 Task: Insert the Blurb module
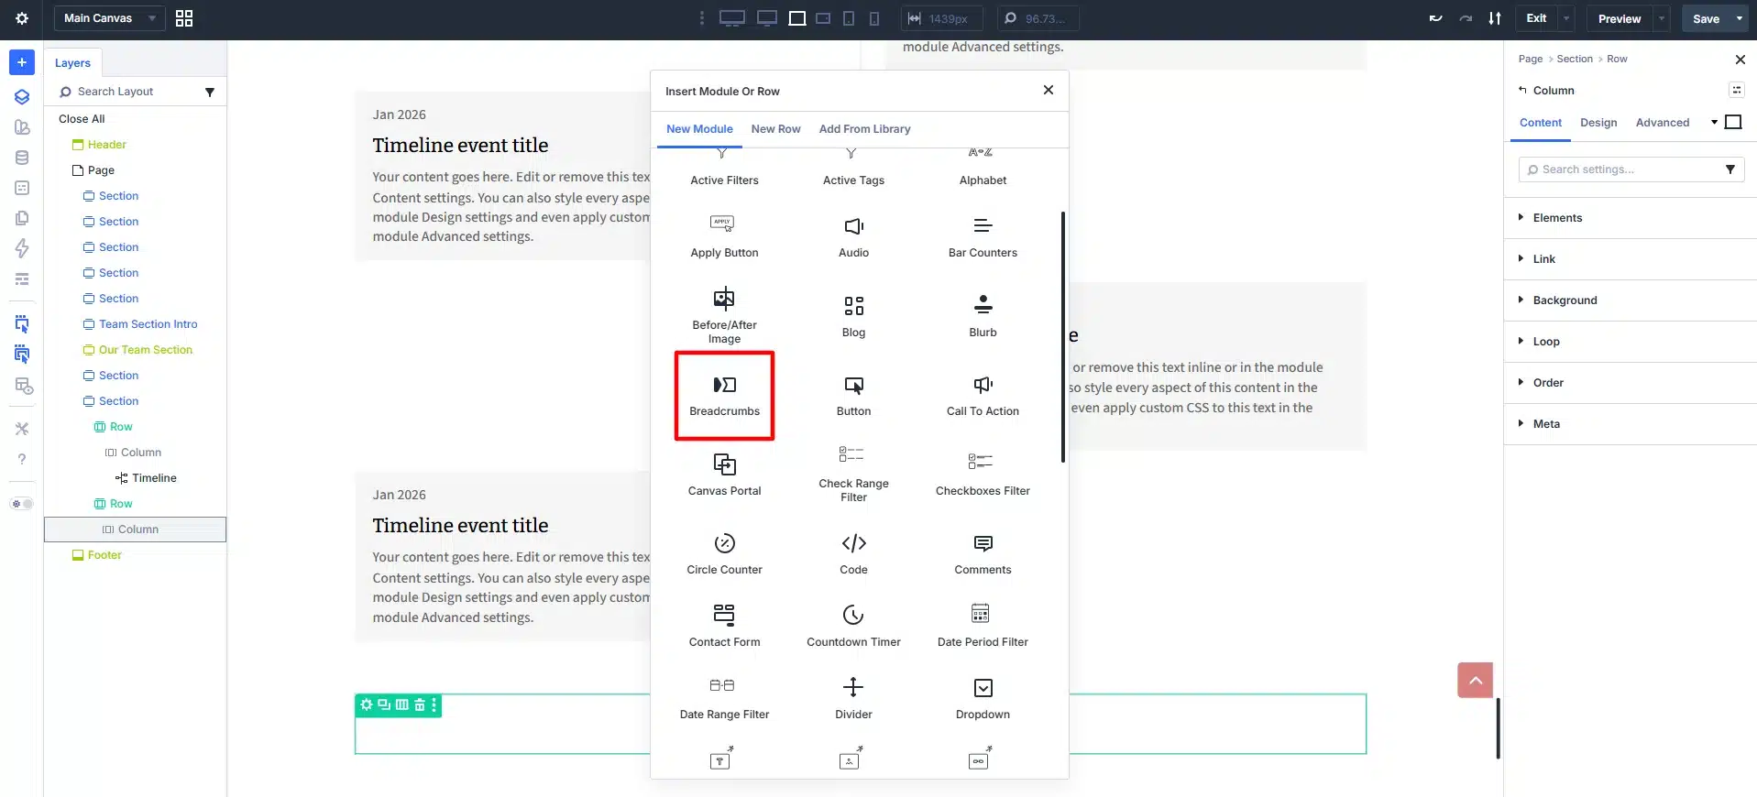983,317
